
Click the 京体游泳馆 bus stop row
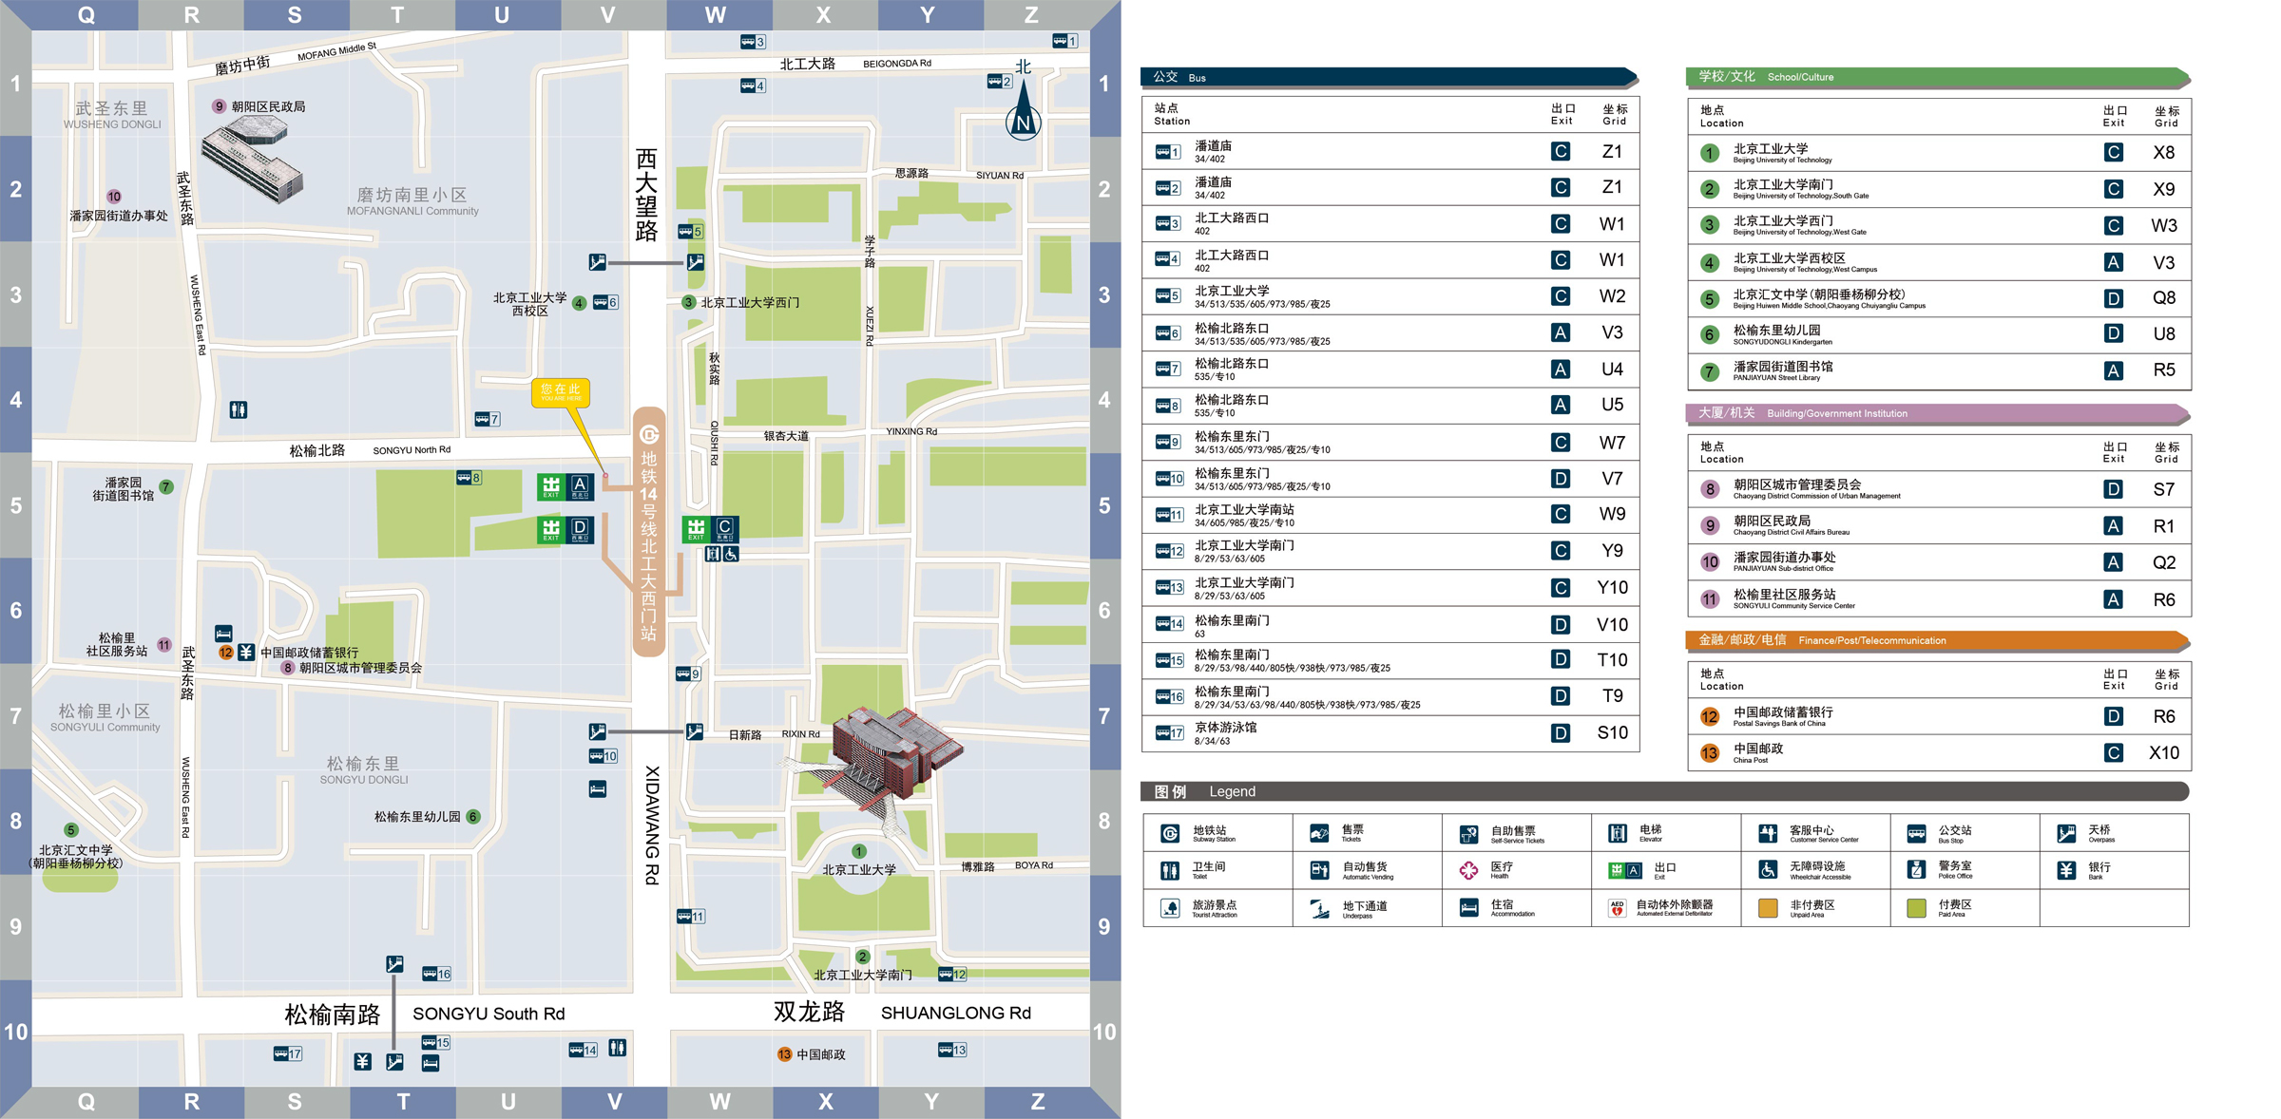point(1390,733)
